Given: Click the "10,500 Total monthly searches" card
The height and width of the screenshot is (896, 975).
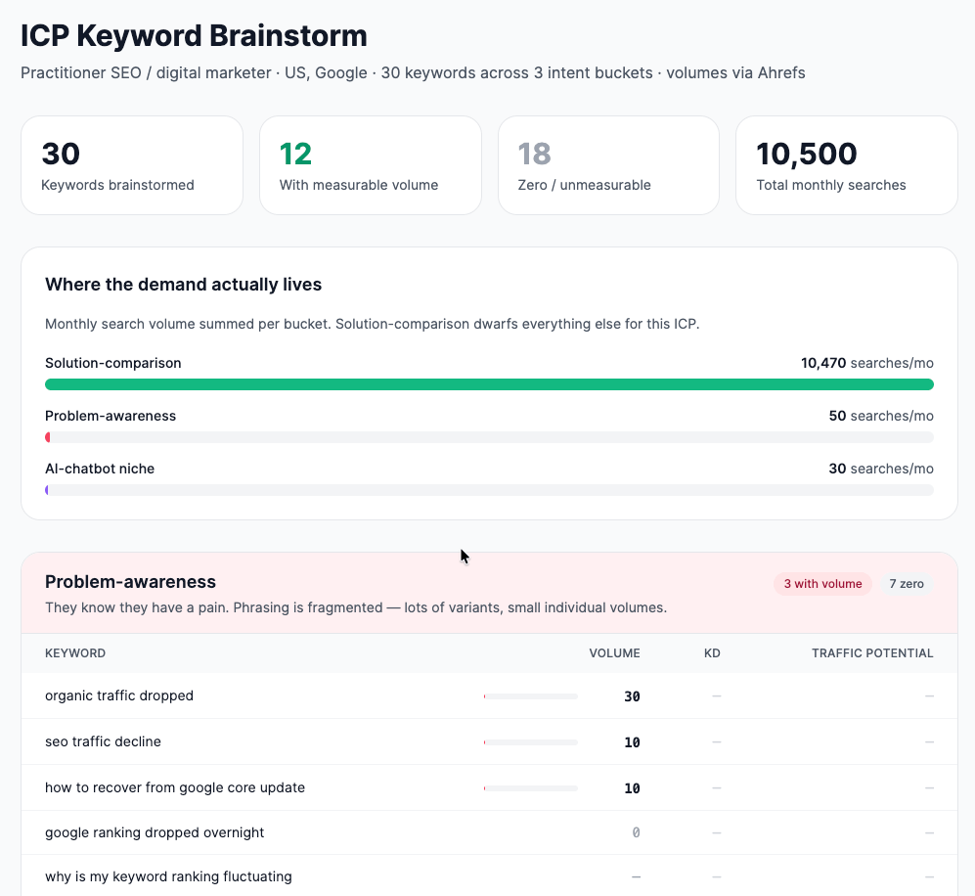Looking at the screenshot, I should pos(846,164).
